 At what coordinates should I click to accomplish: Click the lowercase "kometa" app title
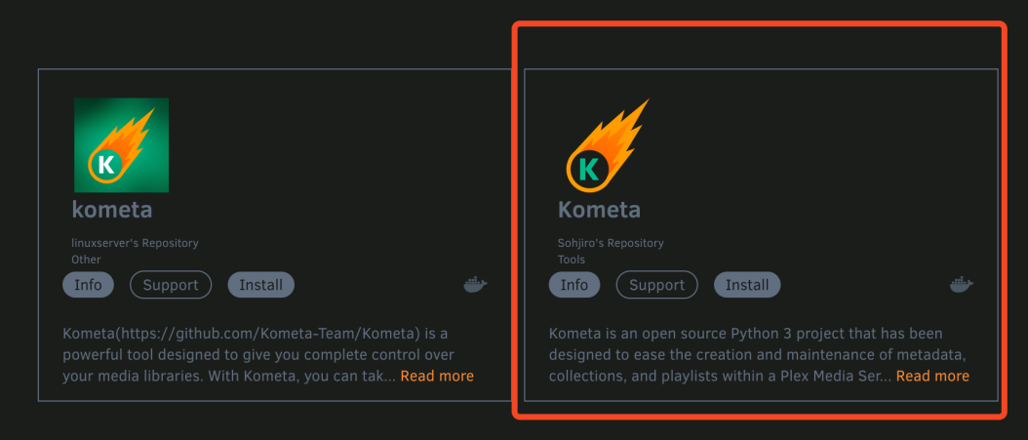point(112,210)
